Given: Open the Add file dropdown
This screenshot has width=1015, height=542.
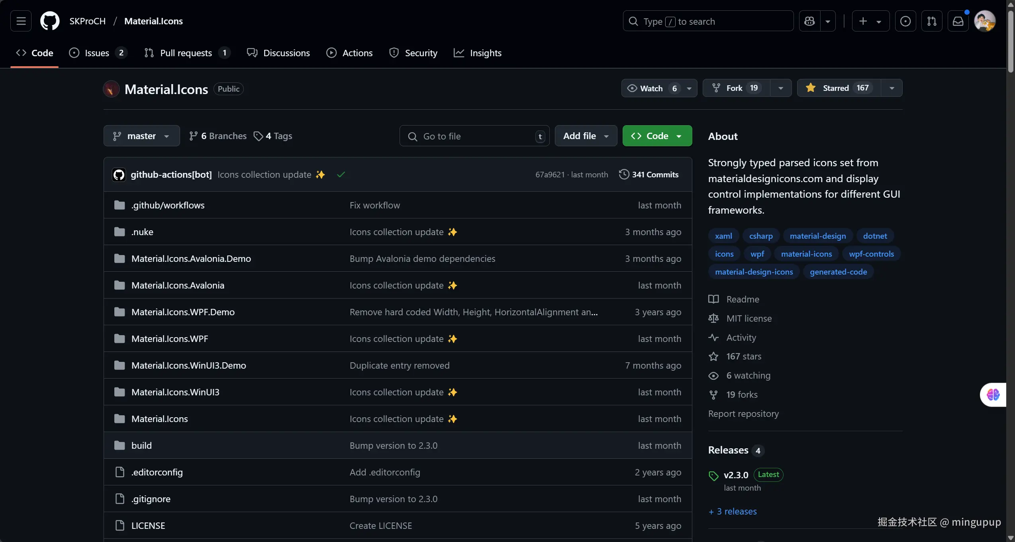Looking at the screenshot, I should click(586, 136).
